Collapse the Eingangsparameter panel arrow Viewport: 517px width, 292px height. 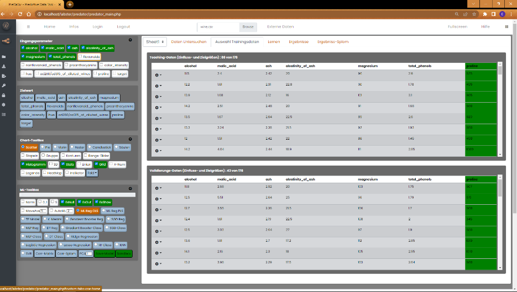pyautogui.click(x=130, y=40)
